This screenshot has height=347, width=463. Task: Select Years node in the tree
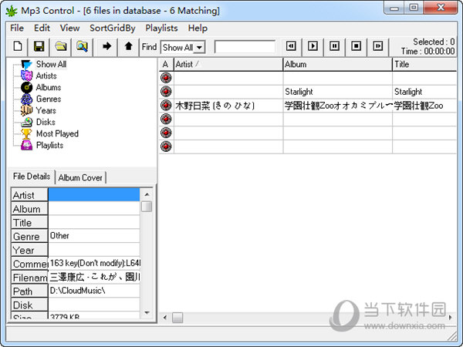[x=46, y=110]
